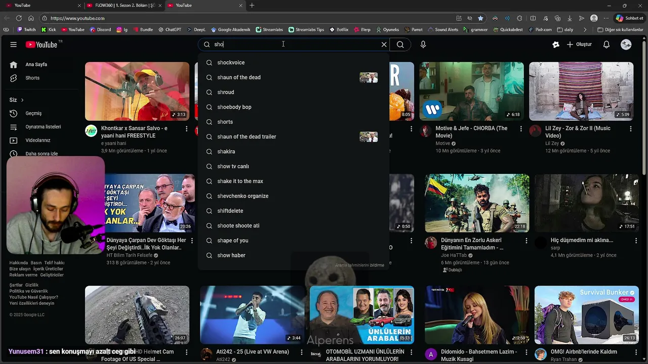Choose the 'shroud' suggestion
This screenshot has width=648, height=364.
click(x=294, y=92)
